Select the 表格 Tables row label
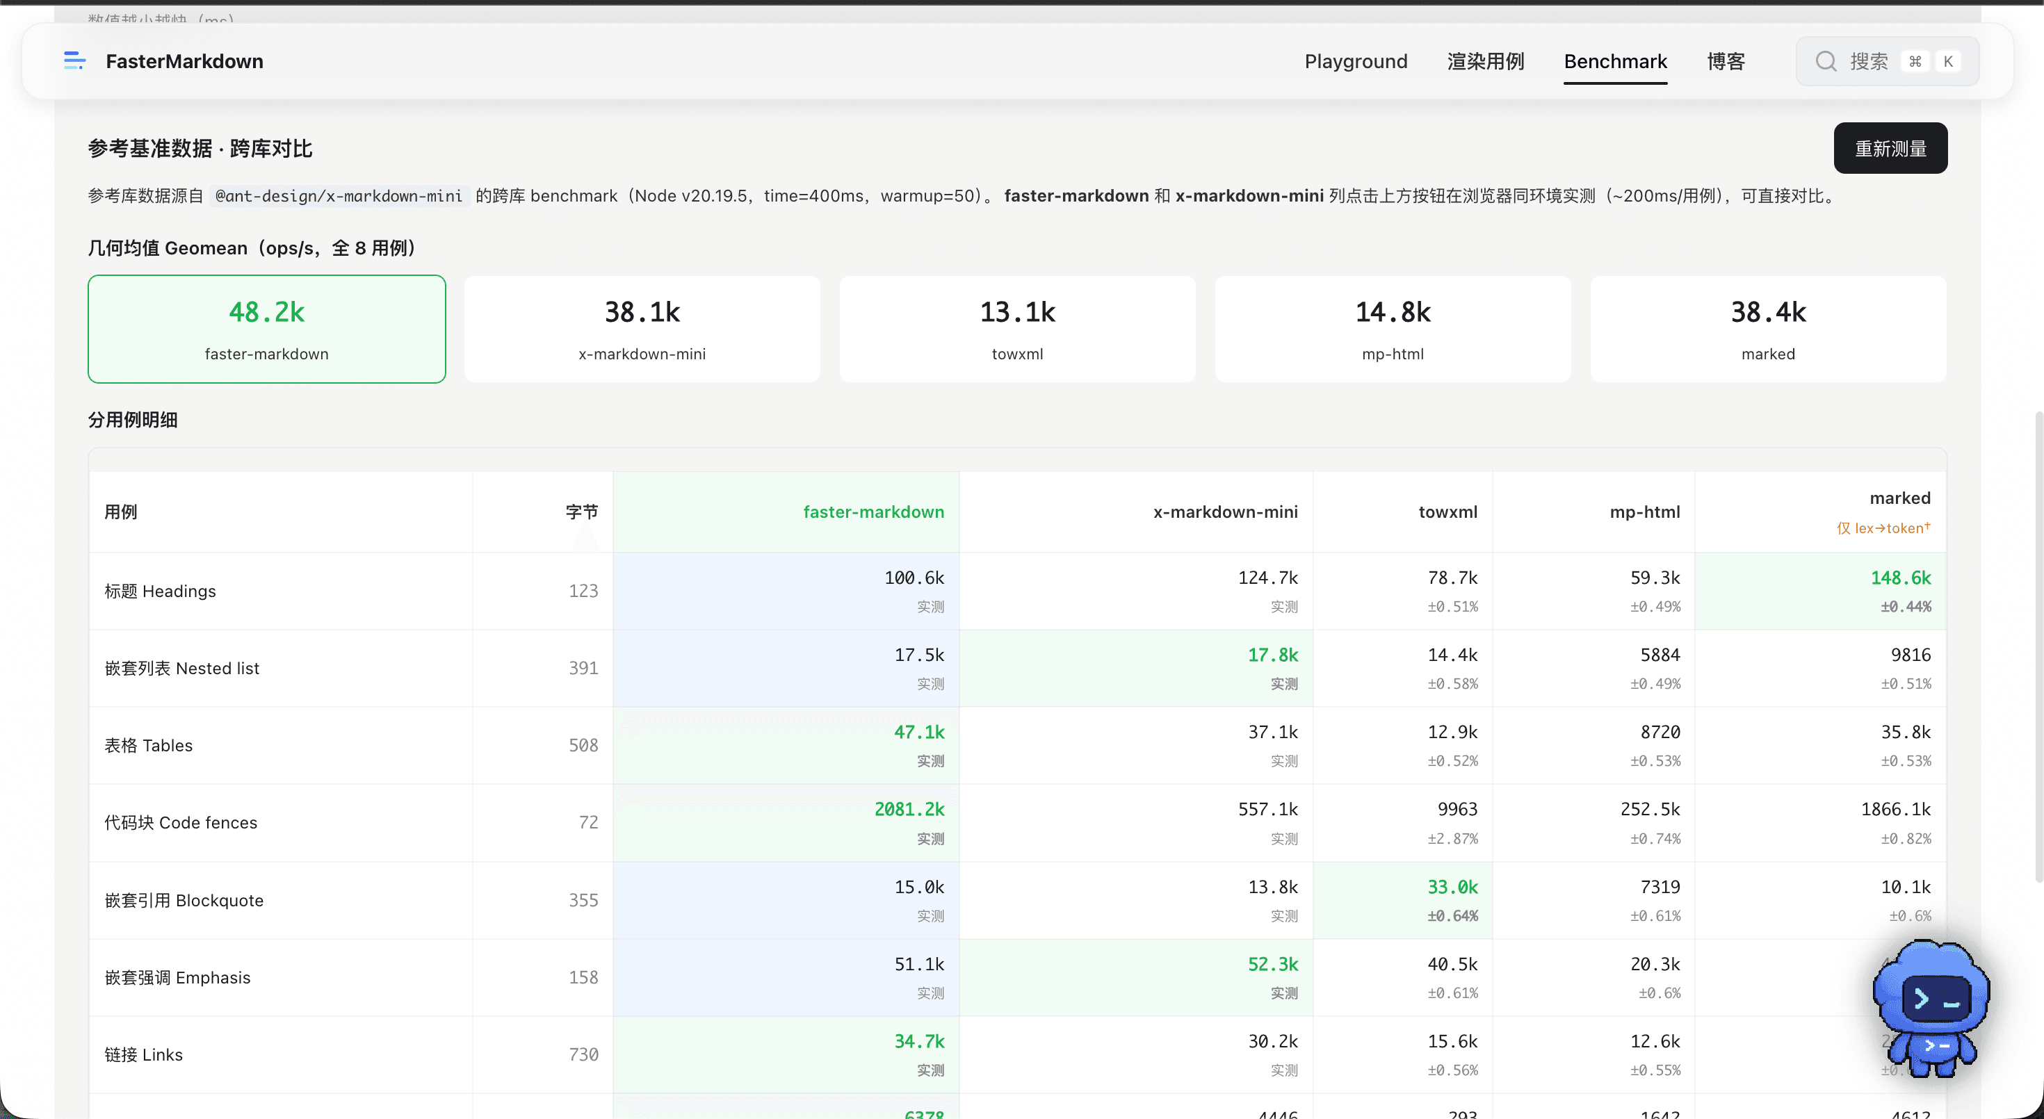This screenshot has width=2044, height=1119. coord(148,746)
